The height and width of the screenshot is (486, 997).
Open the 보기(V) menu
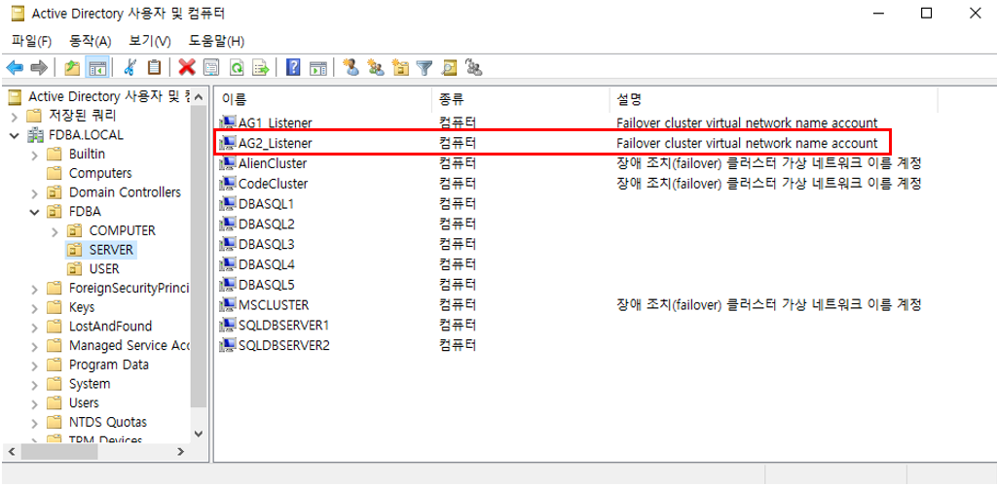[150, 41]
